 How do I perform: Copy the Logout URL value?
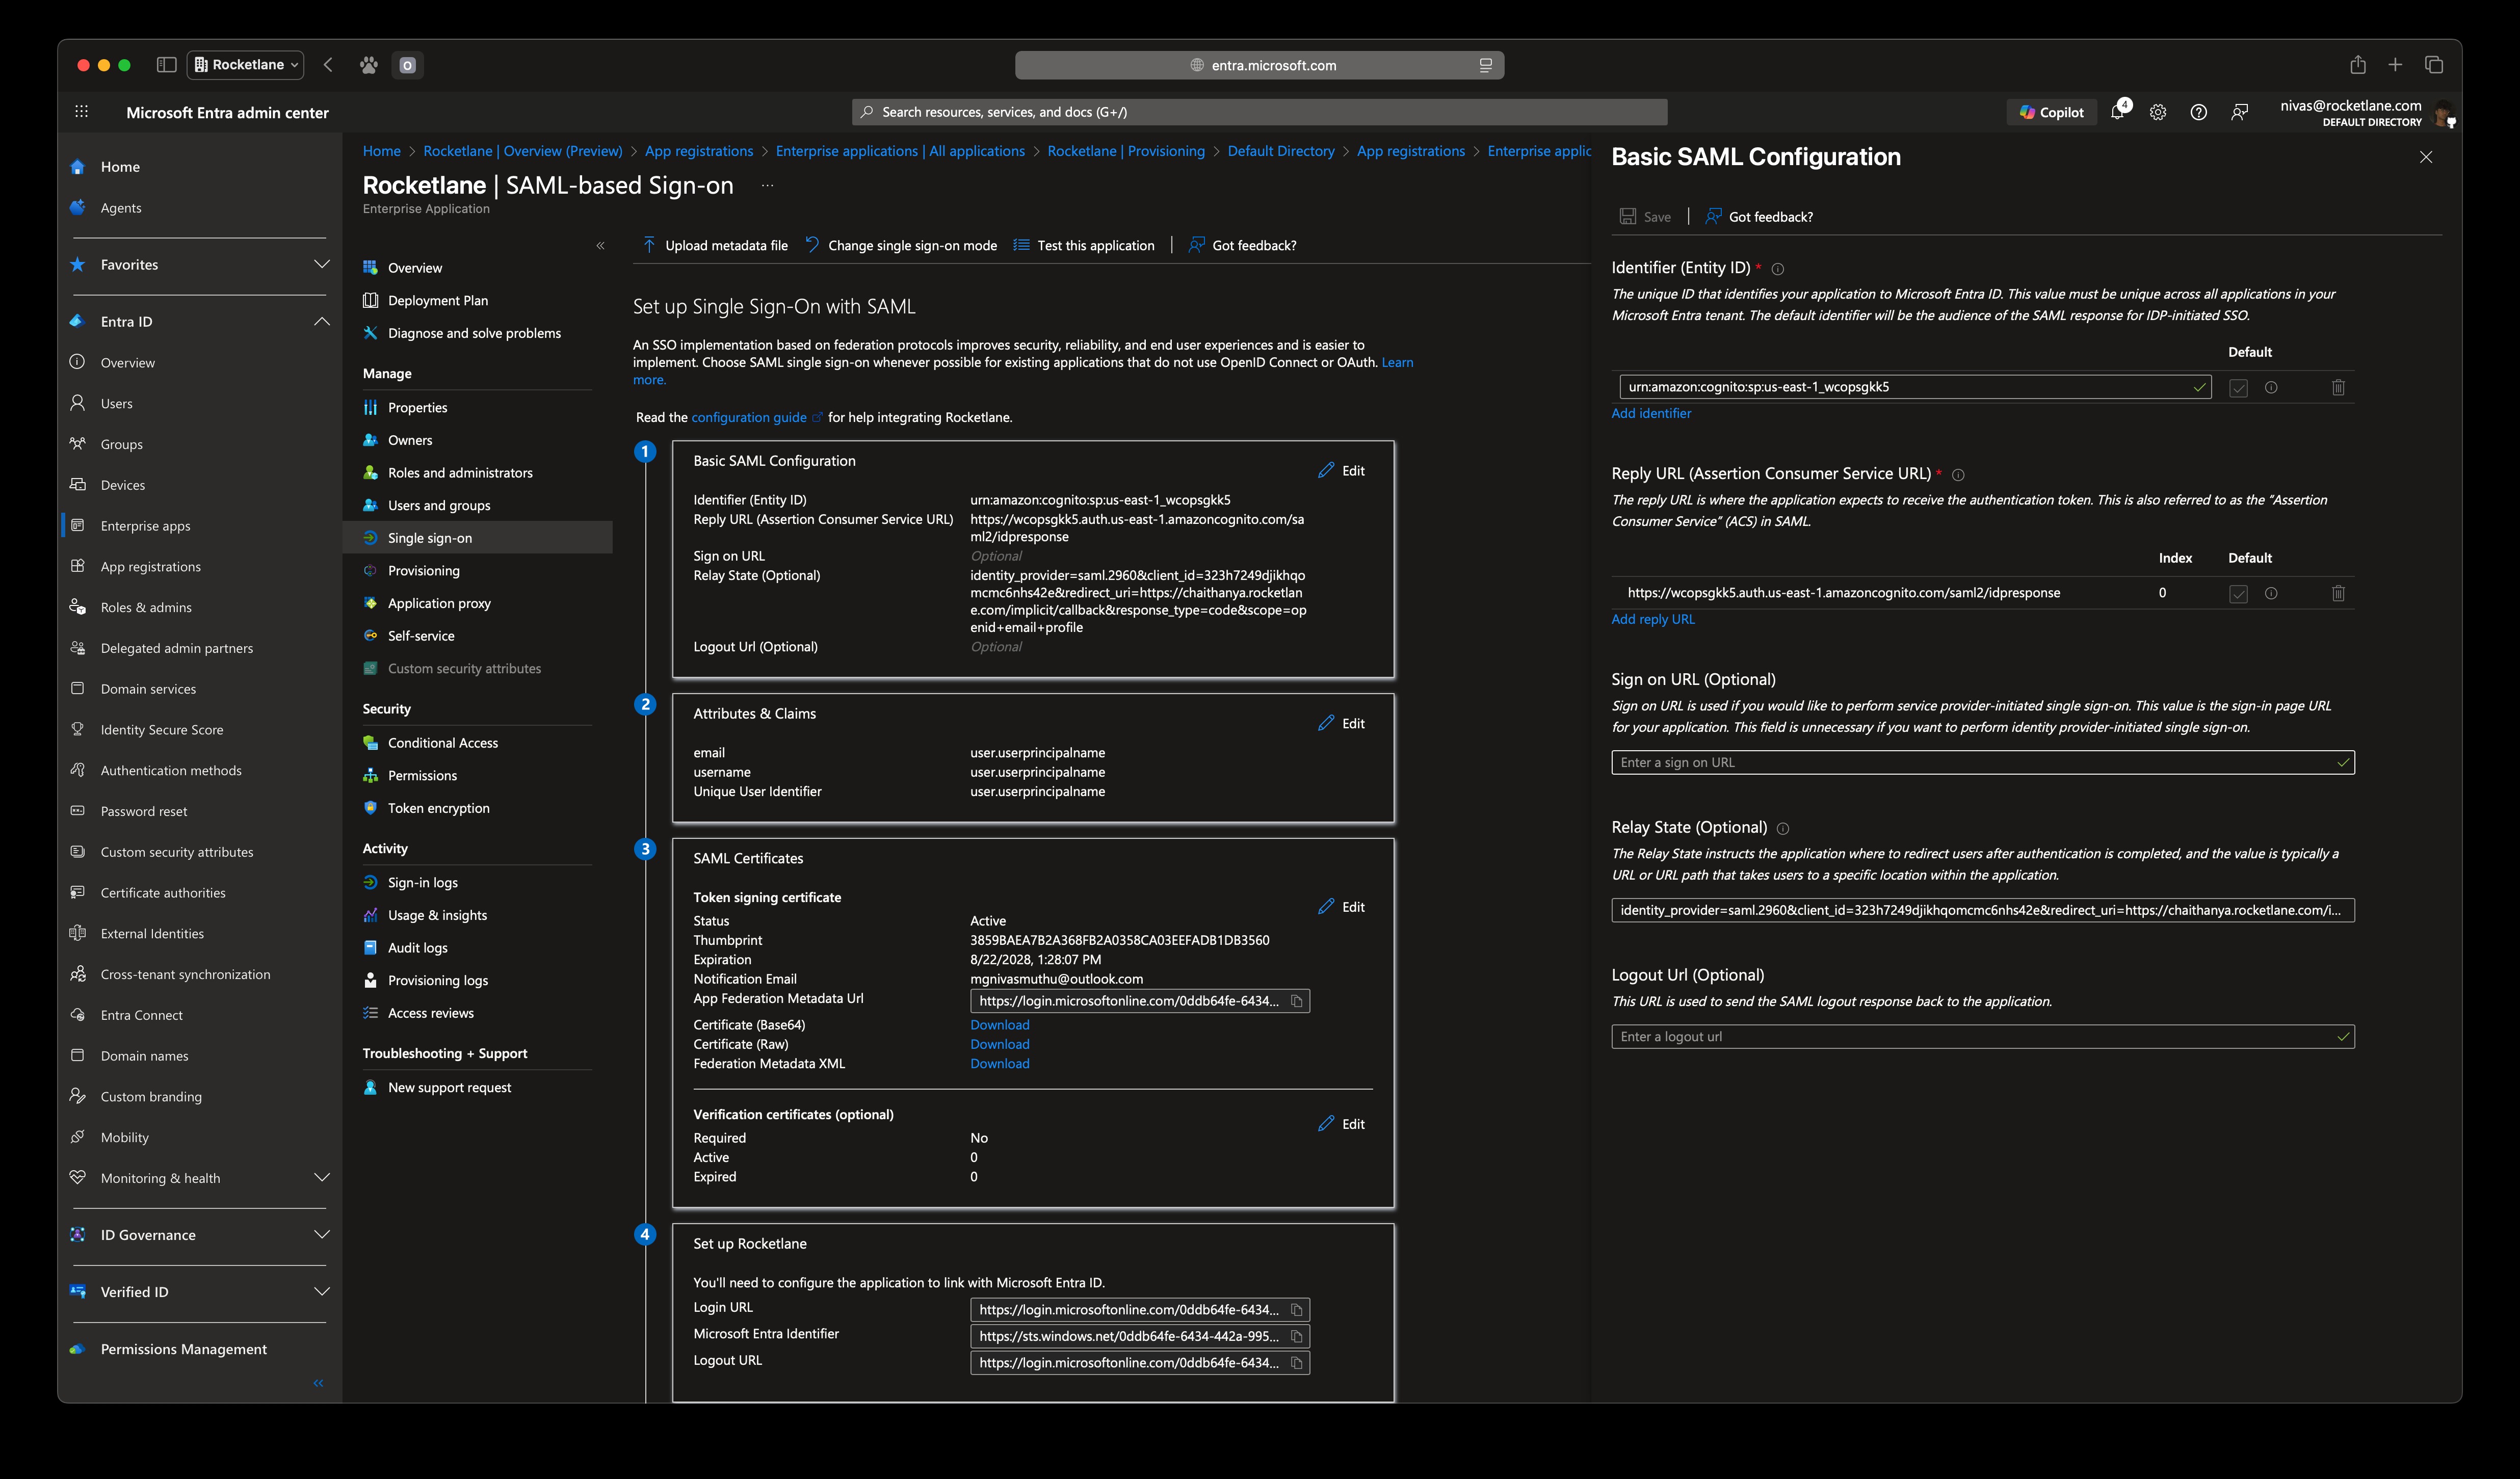[x=1296, y=1363]
